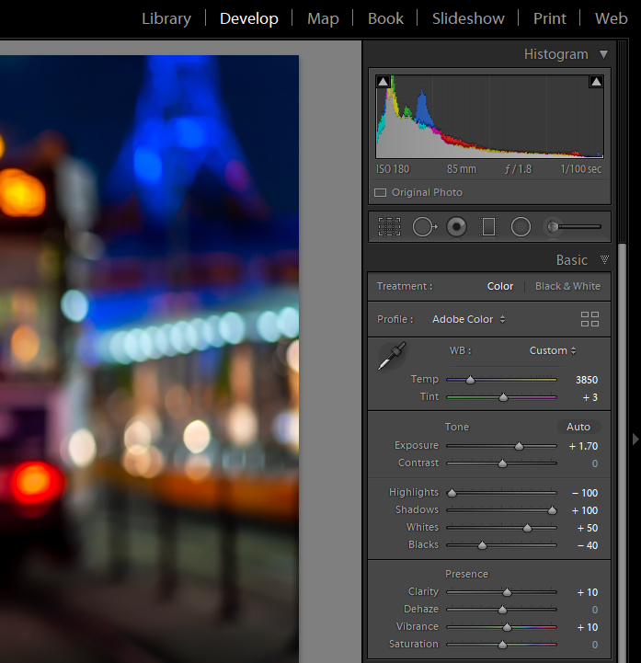Click the 1/100 sec shutter readout

coord(580,169)
